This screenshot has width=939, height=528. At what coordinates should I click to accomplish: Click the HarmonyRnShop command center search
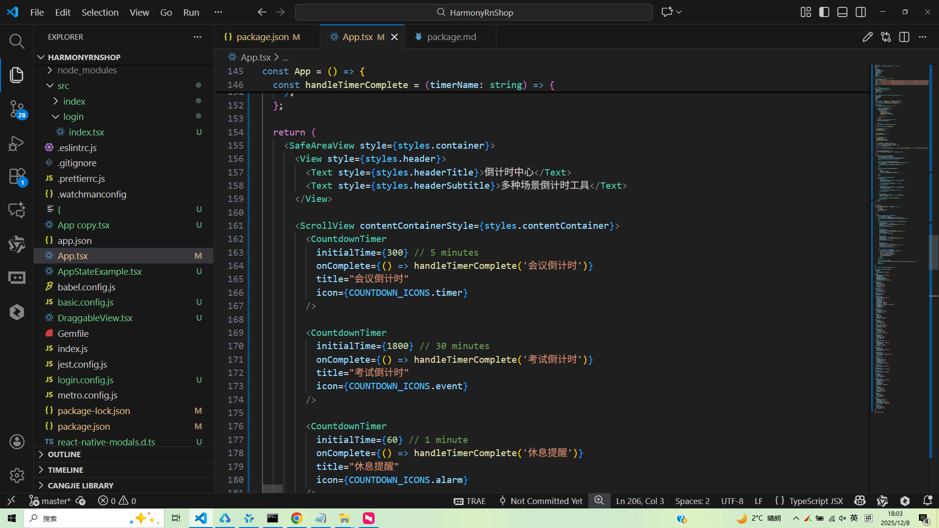point(473,12)
